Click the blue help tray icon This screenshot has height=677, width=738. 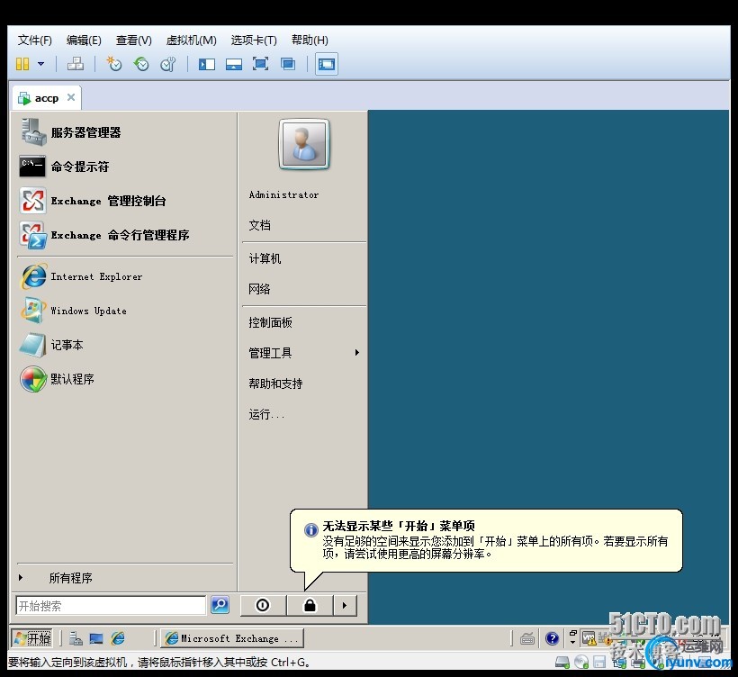coord(552,639)
